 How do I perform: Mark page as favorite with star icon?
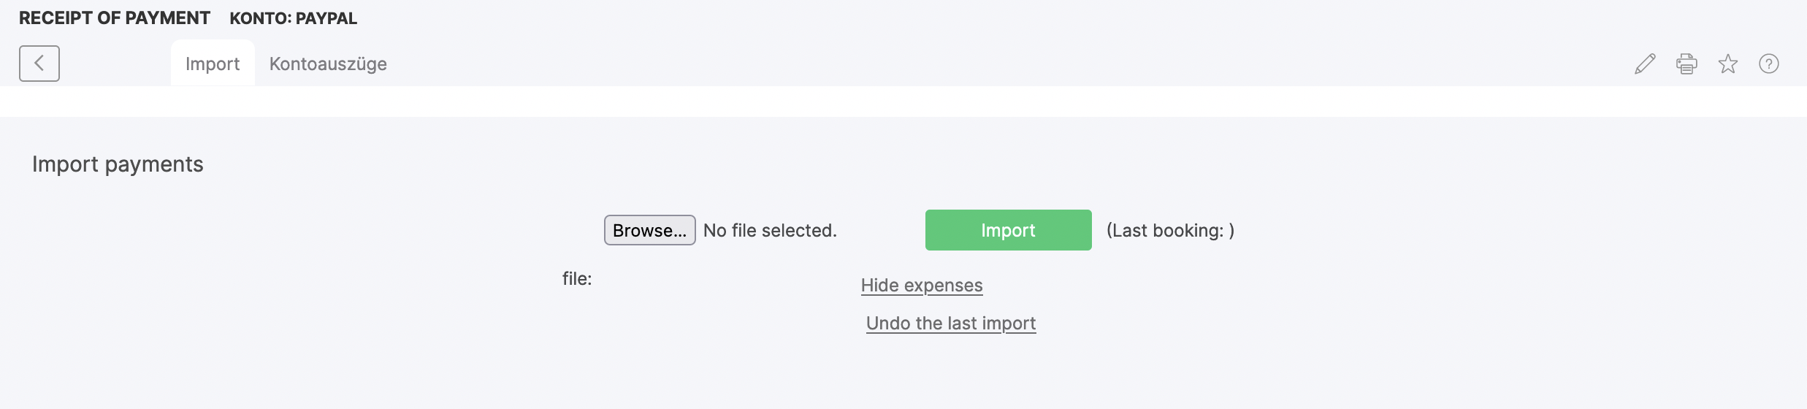click(x=1728, y=64)
